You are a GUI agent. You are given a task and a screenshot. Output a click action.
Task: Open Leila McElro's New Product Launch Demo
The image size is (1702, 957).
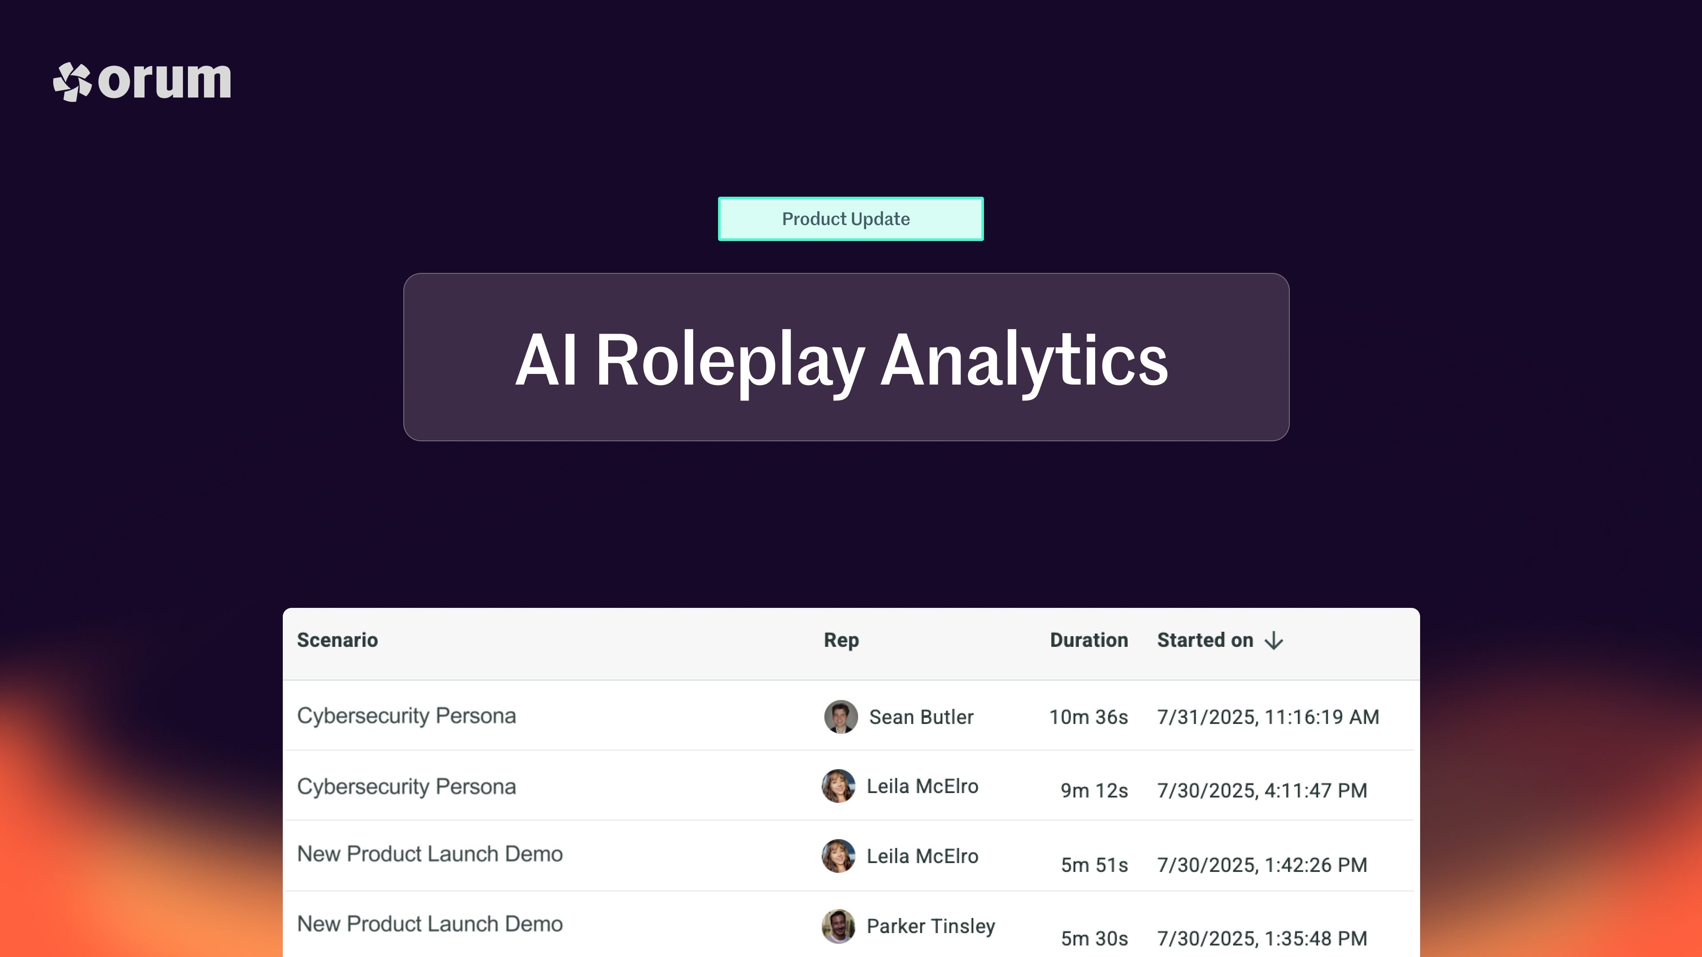[x=429, y=854]
